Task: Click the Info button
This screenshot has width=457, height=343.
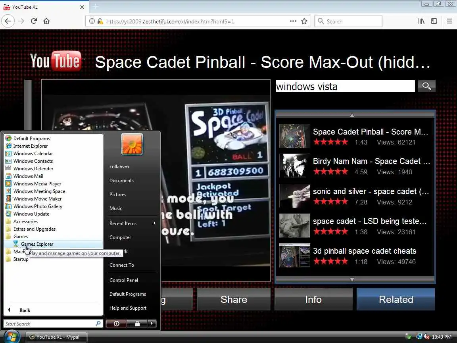Action: coord(314,299)
